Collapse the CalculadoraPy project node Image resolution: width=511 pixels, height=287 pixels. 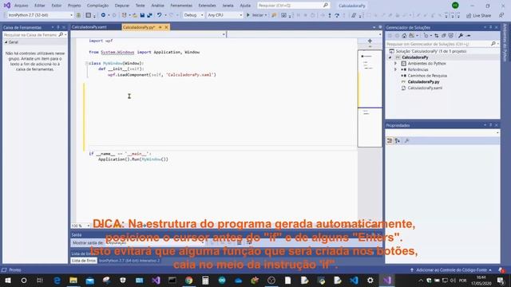[x=390, y=57]
